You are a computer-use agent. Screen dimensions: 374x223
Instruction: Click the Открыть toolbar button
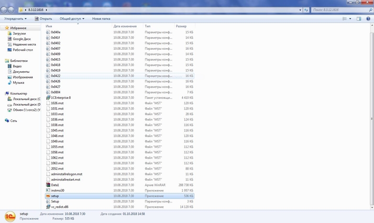44,18
